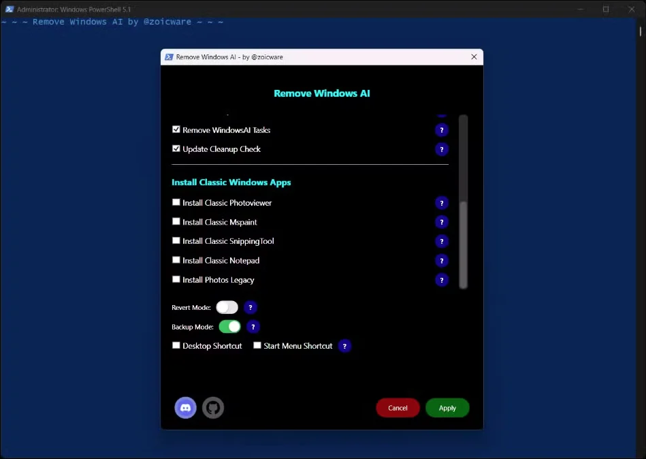646x459 pixels.
Task: Check the Desktop Shortcut option
Action: click(176, 345)
